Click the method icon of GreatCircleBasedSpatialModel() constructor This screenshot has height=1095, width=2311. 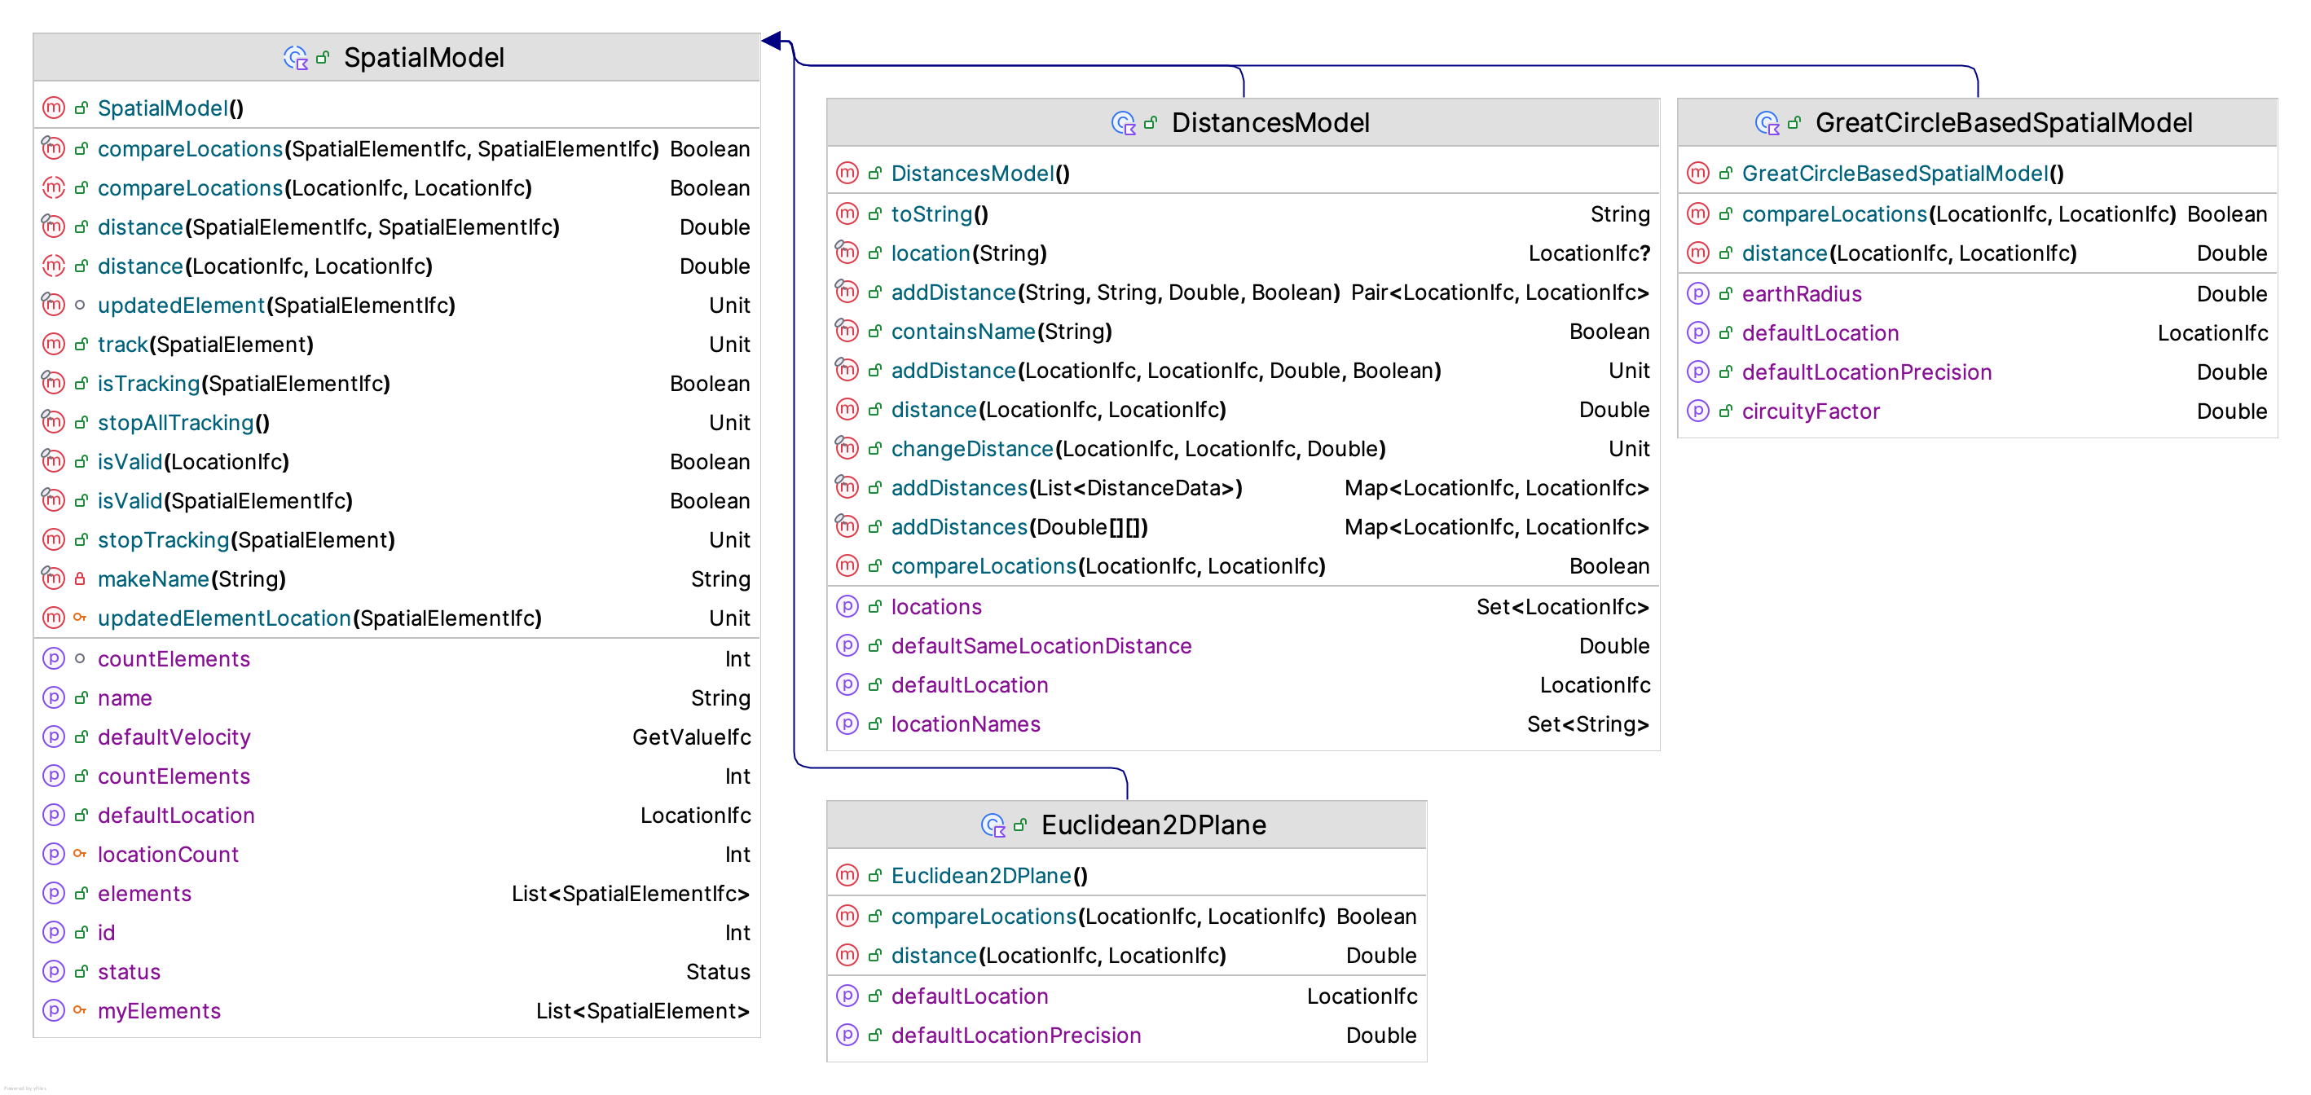tap(1697, 173)
